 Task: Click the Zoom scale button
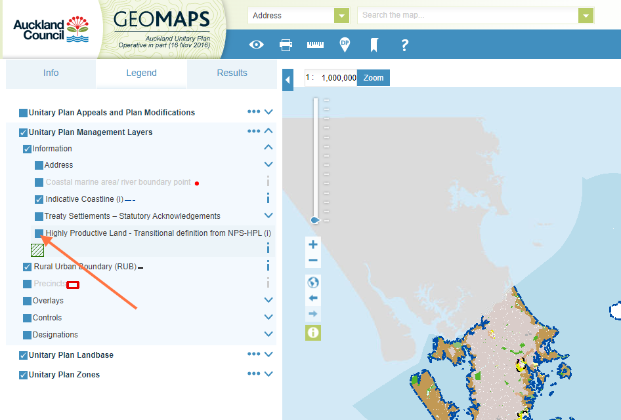(x=374, y=78)
